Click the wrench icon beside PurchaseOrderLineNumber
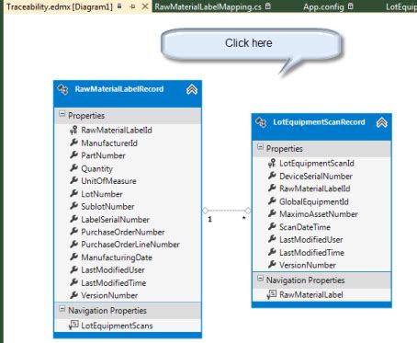 click(x=73, y=244)
